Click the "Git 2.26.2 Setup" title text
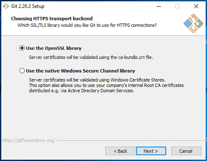207x161 pixels. (x=28, y=6)
